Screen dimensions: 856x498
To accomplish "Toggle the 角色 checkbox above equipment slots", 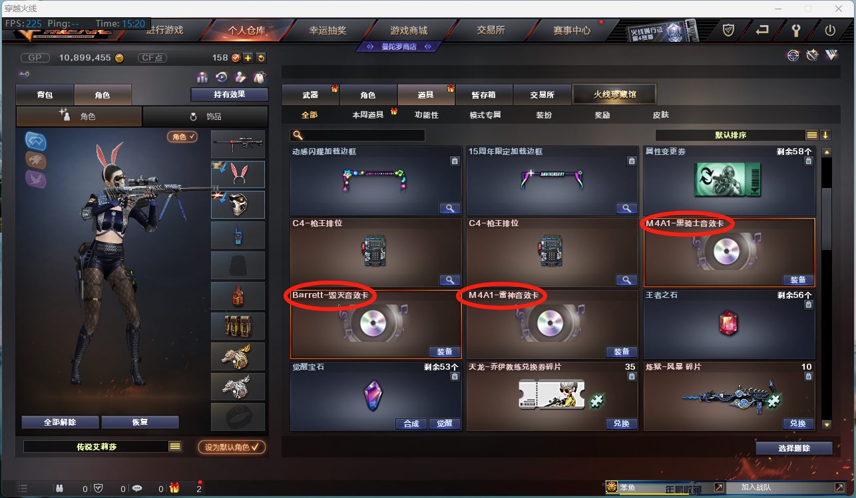I will 182,136.
